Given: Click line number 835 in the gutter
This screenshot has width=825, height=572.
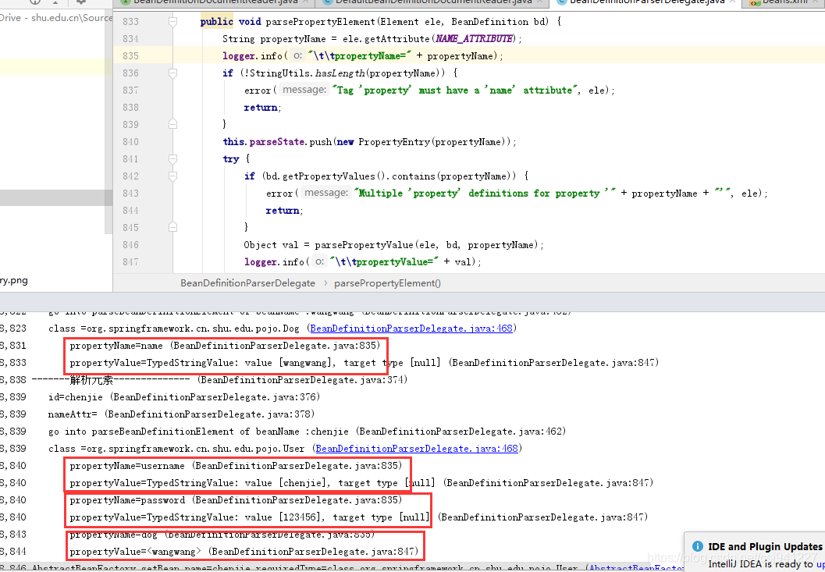Looking at the screenshot, I should pyautogui.click(x=130, y=55).
